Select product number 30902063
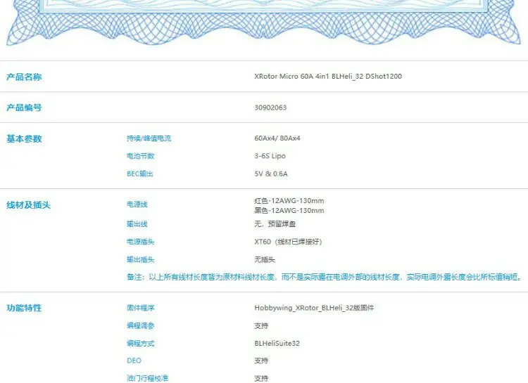Viewport: 528px width, 383px height. coord(270,108)
